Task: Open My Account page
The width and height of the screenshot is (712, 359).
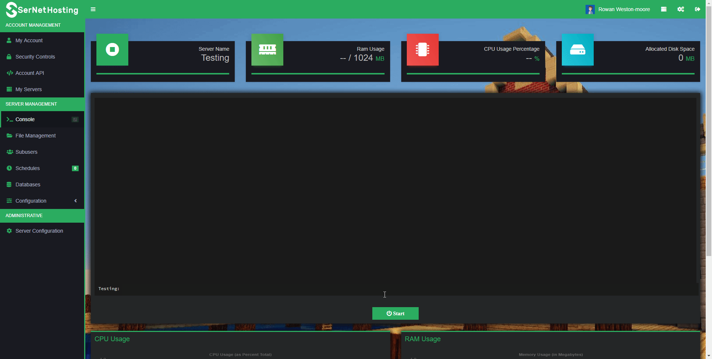Action: (29, 40)
